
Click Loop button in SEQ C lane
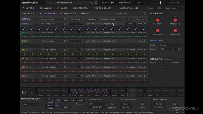(x=88, y=67)
